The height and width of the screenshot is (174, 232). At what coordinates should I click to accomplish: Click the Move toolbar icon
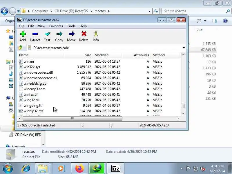71,34
